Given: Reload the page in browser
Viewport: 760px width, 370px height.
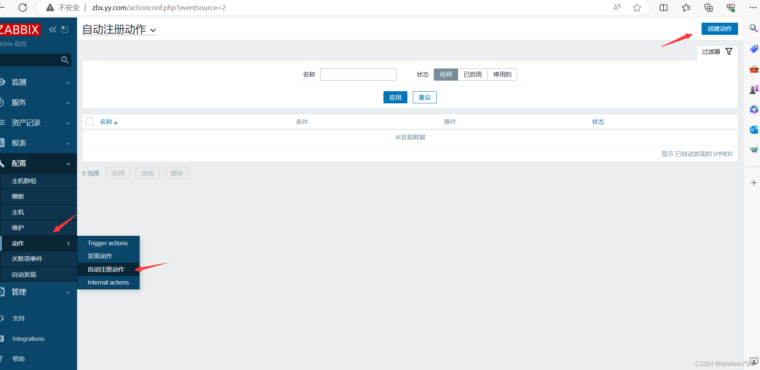Looking at the screenshot, I should pos(23,8).
